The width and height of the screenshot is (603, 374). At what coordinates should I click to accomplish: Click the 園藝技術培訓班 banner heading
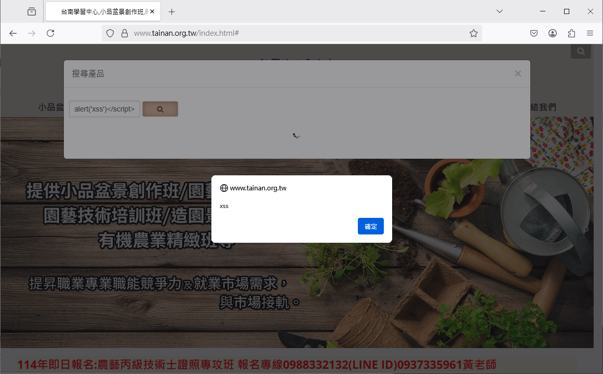click(127, 216)
